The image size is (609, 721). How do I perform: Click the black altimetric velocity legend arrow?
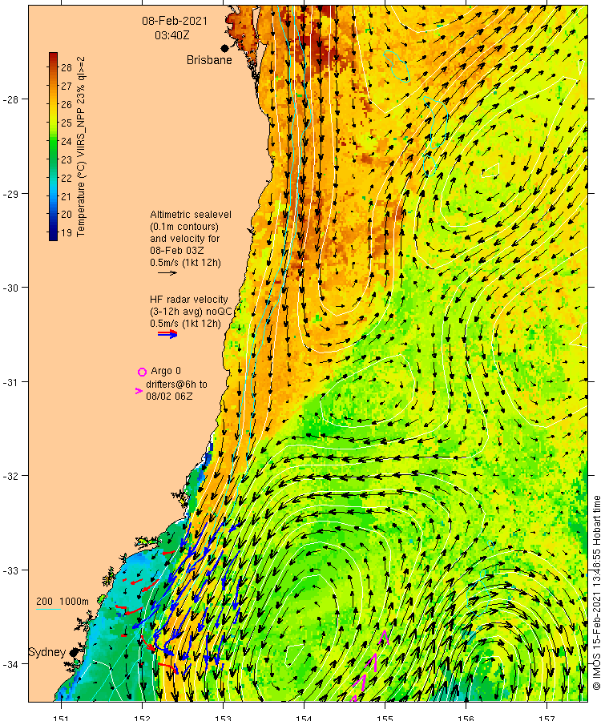point(167,272)
